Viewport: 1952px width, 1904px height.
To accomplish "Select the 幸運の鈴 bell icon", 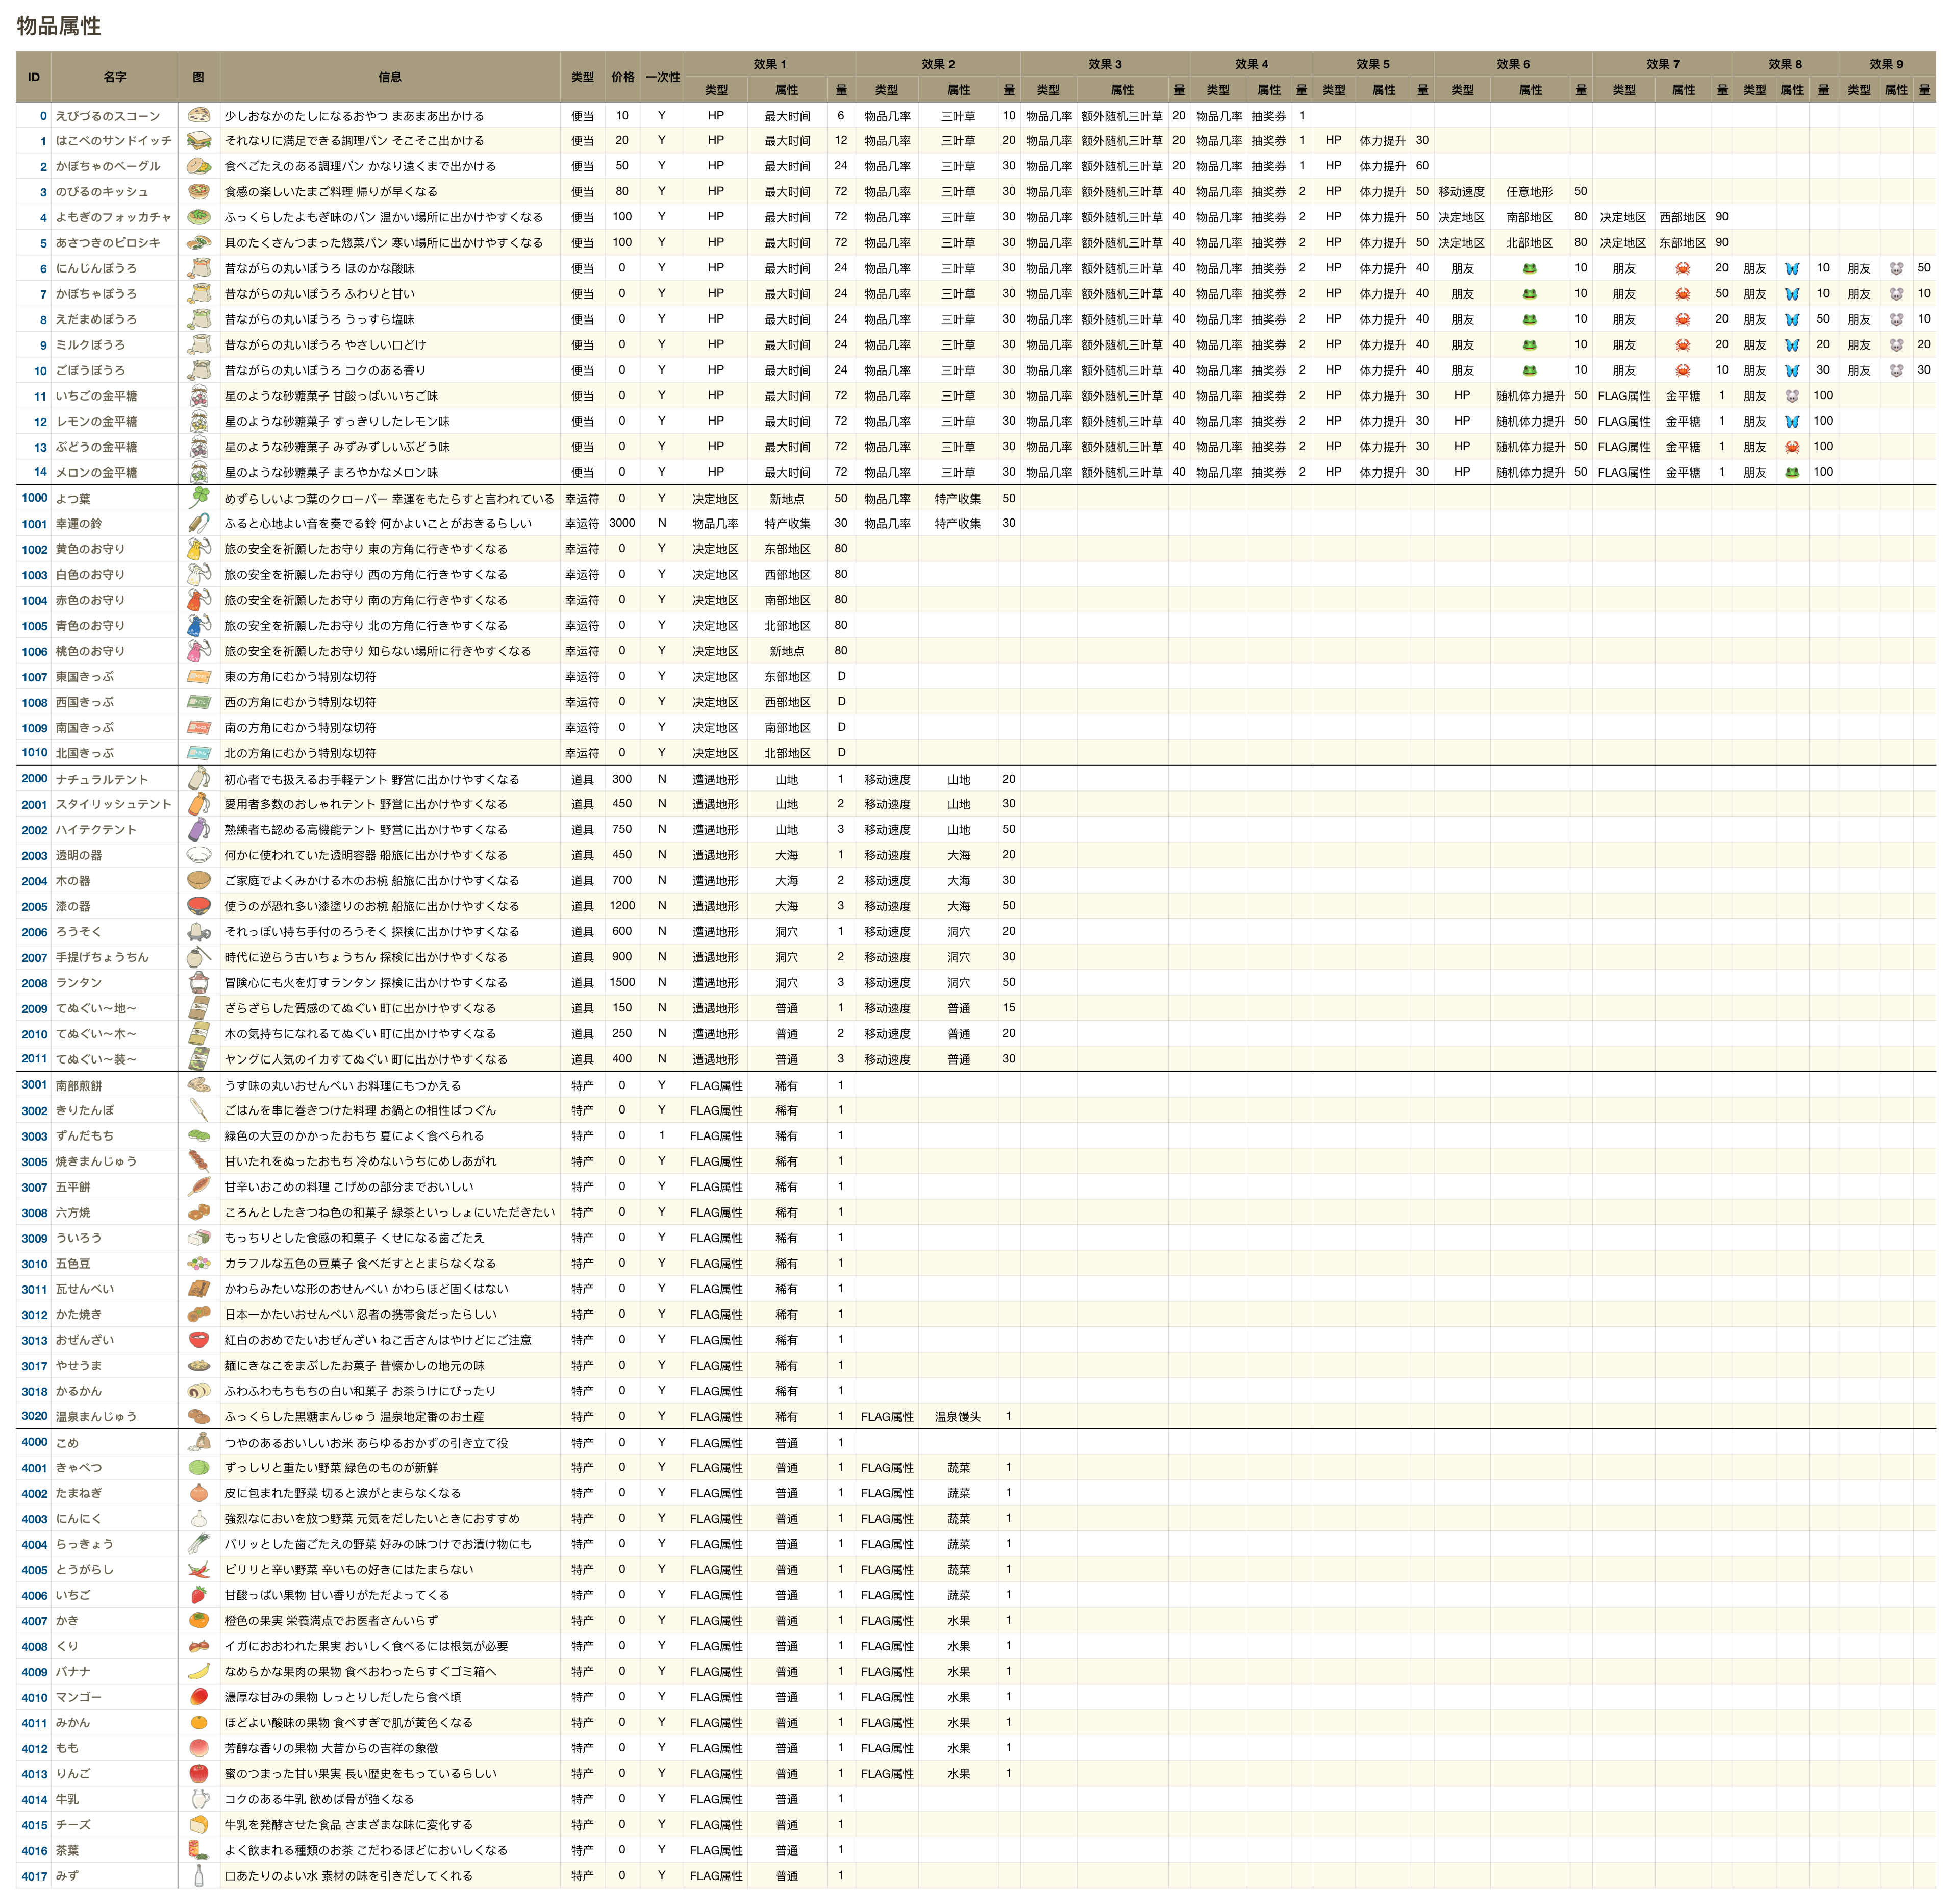I will (199, 523).
